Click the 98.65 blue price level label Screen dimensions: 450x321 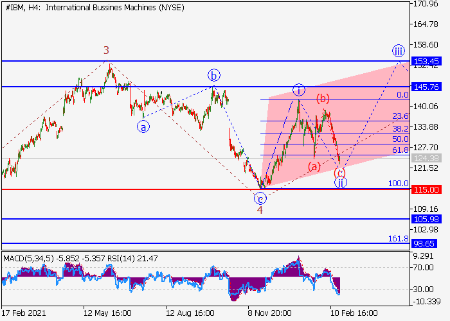(x=424, y=243)
